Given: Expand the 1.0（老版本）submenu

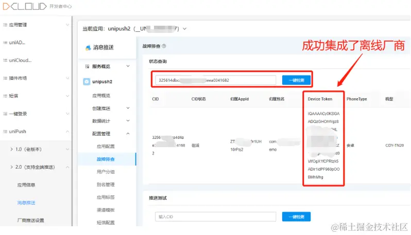Looking at the screenshot, I should click(67, 150).
